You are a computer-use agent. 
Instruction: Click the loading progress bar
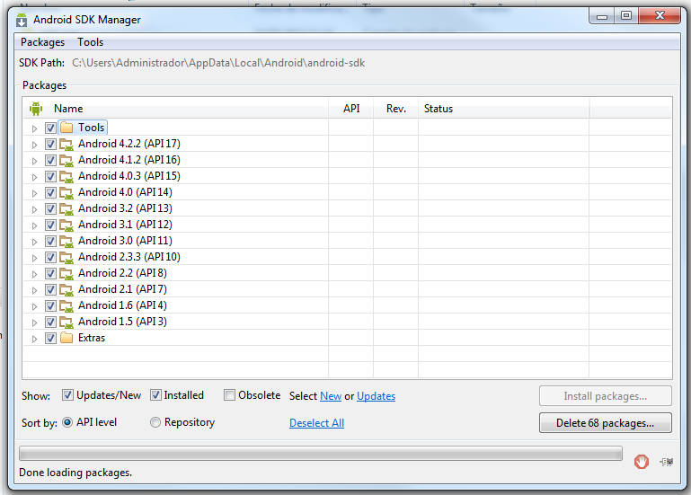(x=321, y=453)
